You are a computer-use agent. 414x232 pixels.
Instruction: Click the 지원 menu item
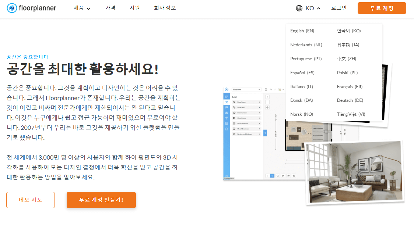click(x=134, y=7)
